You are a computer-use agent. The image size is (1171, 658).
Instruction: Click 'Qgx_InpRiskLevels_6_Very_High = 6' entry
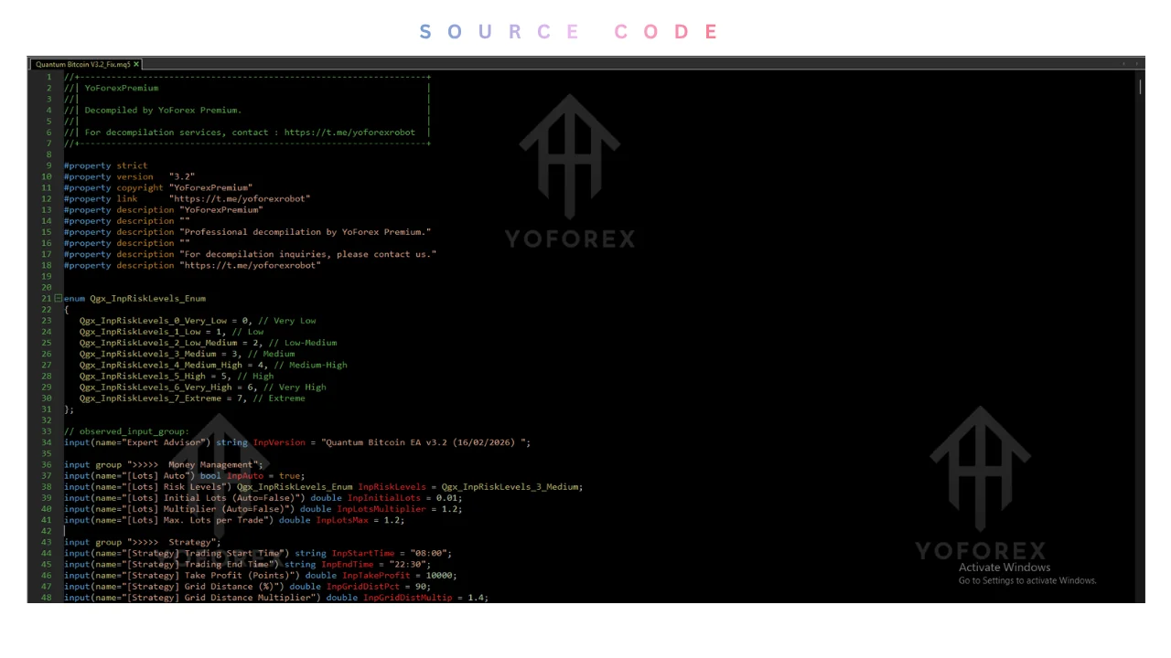pos(202,387)
